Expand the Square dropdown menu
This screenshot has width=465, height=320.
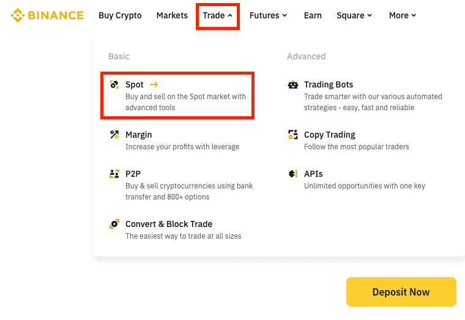354,15
